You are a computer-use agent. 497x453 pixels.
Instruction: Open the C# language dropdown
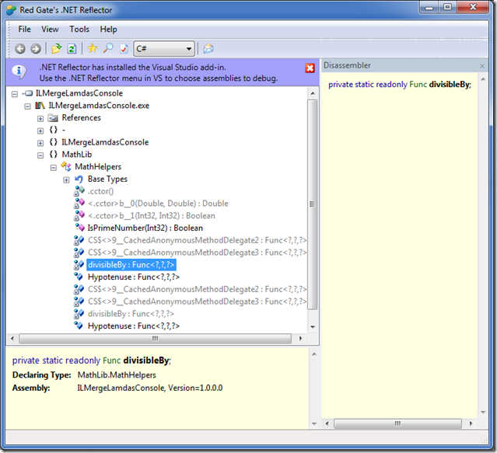point(164,49)
